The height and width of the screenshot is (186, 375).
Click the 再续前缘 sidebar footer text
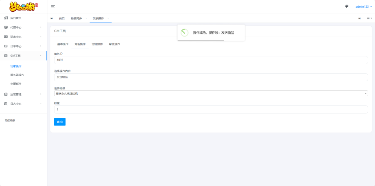click(10, 120)
